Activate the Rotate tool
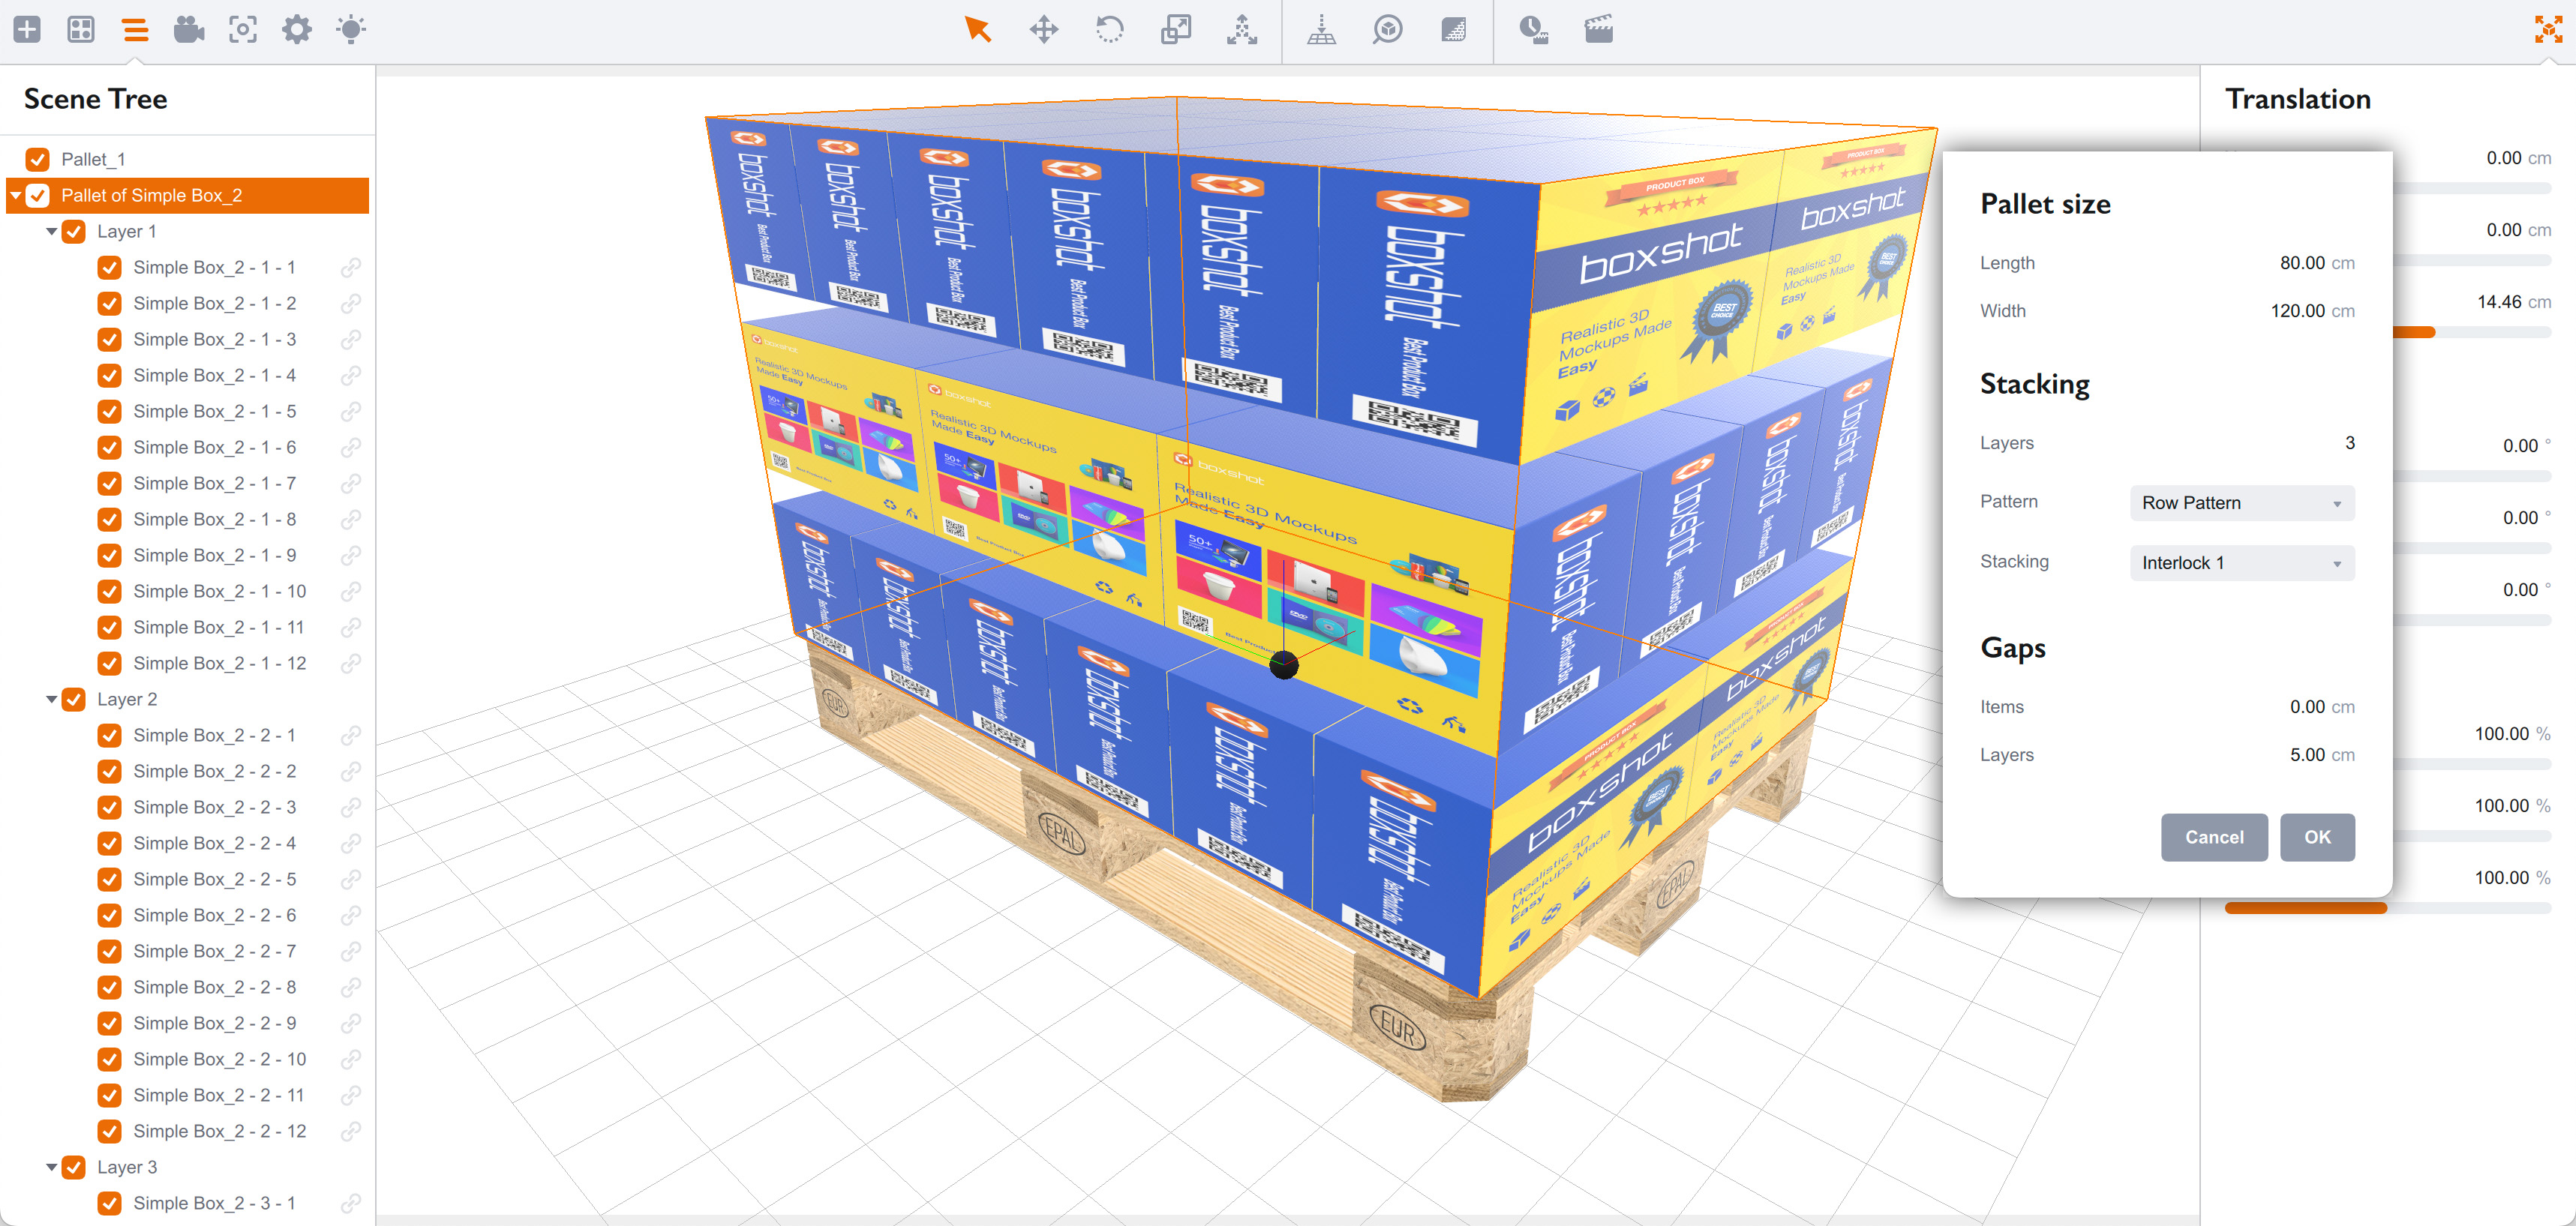 point(1109,30)
